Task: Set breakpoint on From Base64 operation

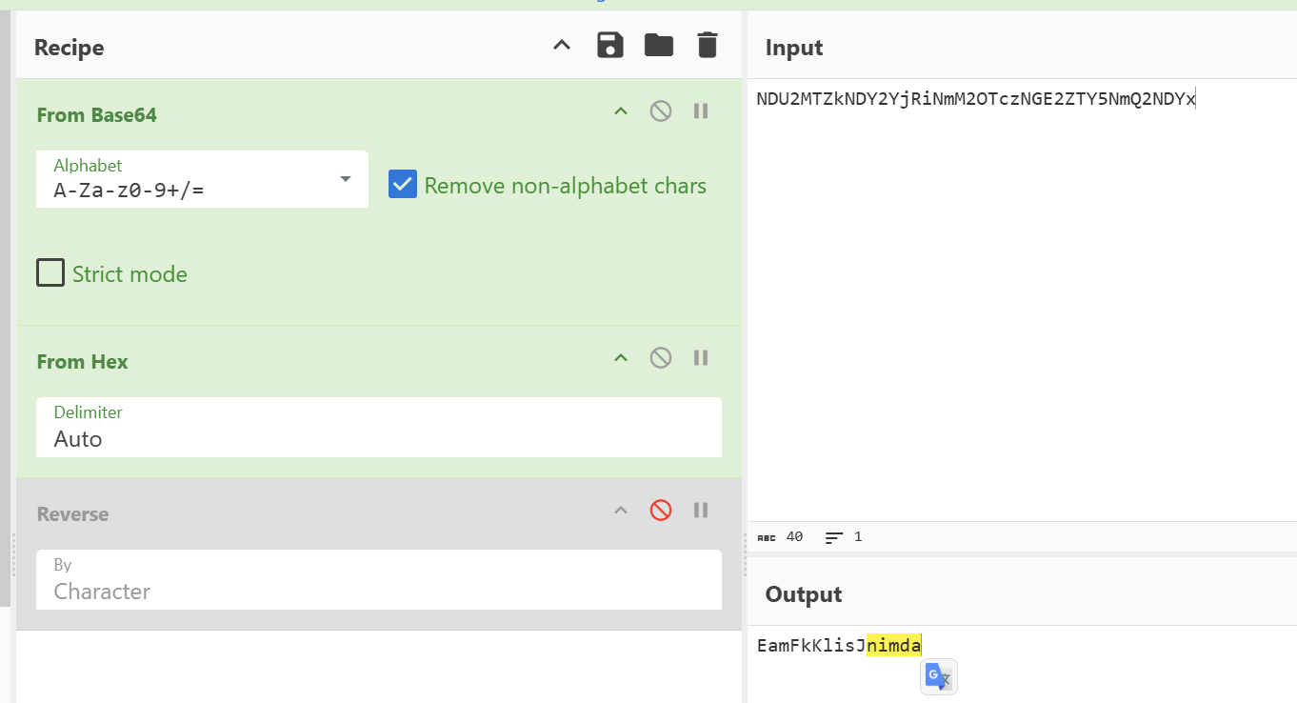Action: 701,111
